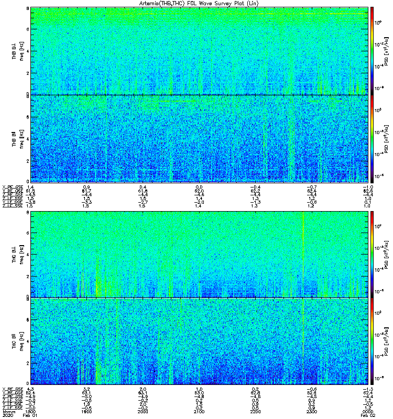This screenshot has width=393, height=419.
Task: Click the PSD [nT²/Hz] label of the THB B⊥ panel
Action: [386, 51]
